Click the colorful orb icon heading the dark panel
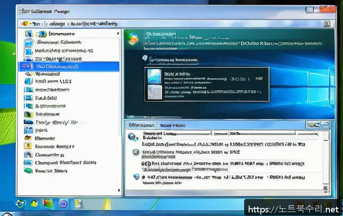The width and height of the screenshot is (343, 216). 134,39
